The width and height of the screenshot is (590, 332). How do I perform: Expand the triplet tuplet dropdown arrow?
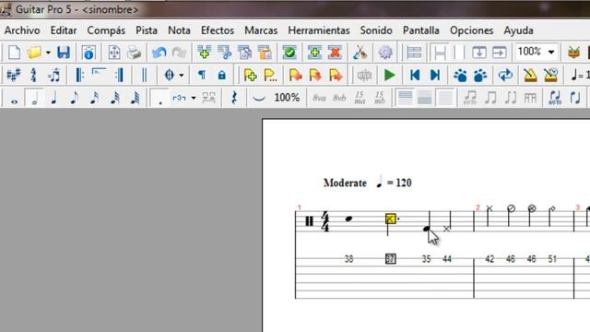click(194, 98)
